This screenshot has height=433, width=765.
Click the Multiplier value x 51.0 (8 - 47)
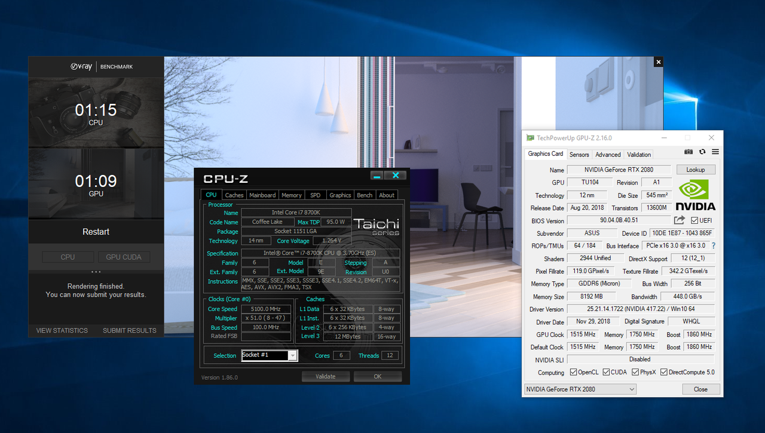coord(266,318)
